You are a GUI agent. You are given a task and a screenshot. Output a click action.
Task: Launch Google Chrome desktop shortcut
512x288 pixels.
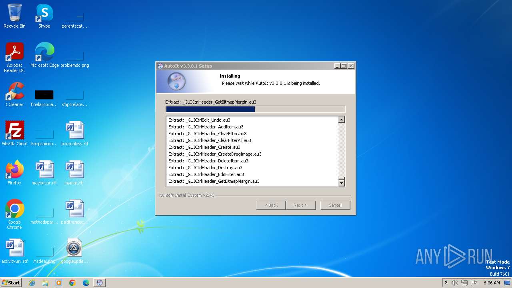tap(14, 214)
